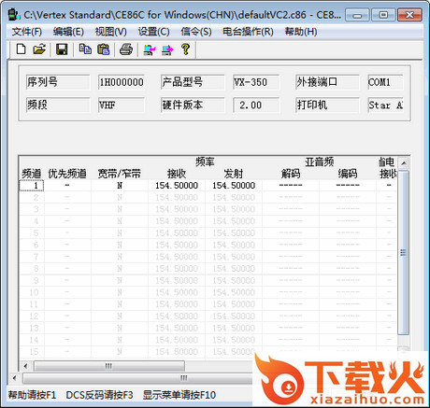Click status bar text 帮助请按F1
430x408 pixels.
point(32,395)
